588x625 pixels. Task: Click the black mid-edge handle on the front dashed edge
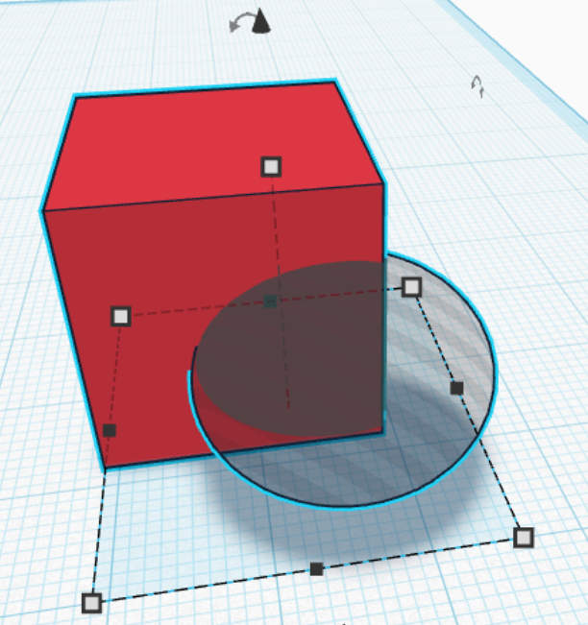click(316, 568)
